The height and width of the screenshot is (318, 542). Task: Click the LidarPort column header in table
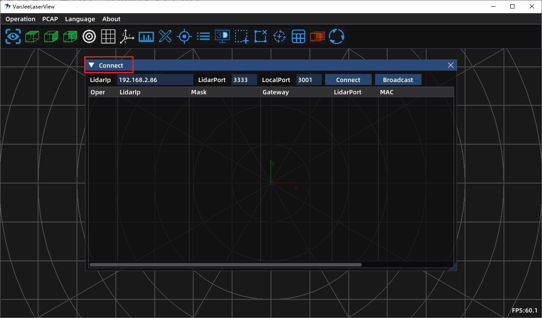[x=355, y=92]
